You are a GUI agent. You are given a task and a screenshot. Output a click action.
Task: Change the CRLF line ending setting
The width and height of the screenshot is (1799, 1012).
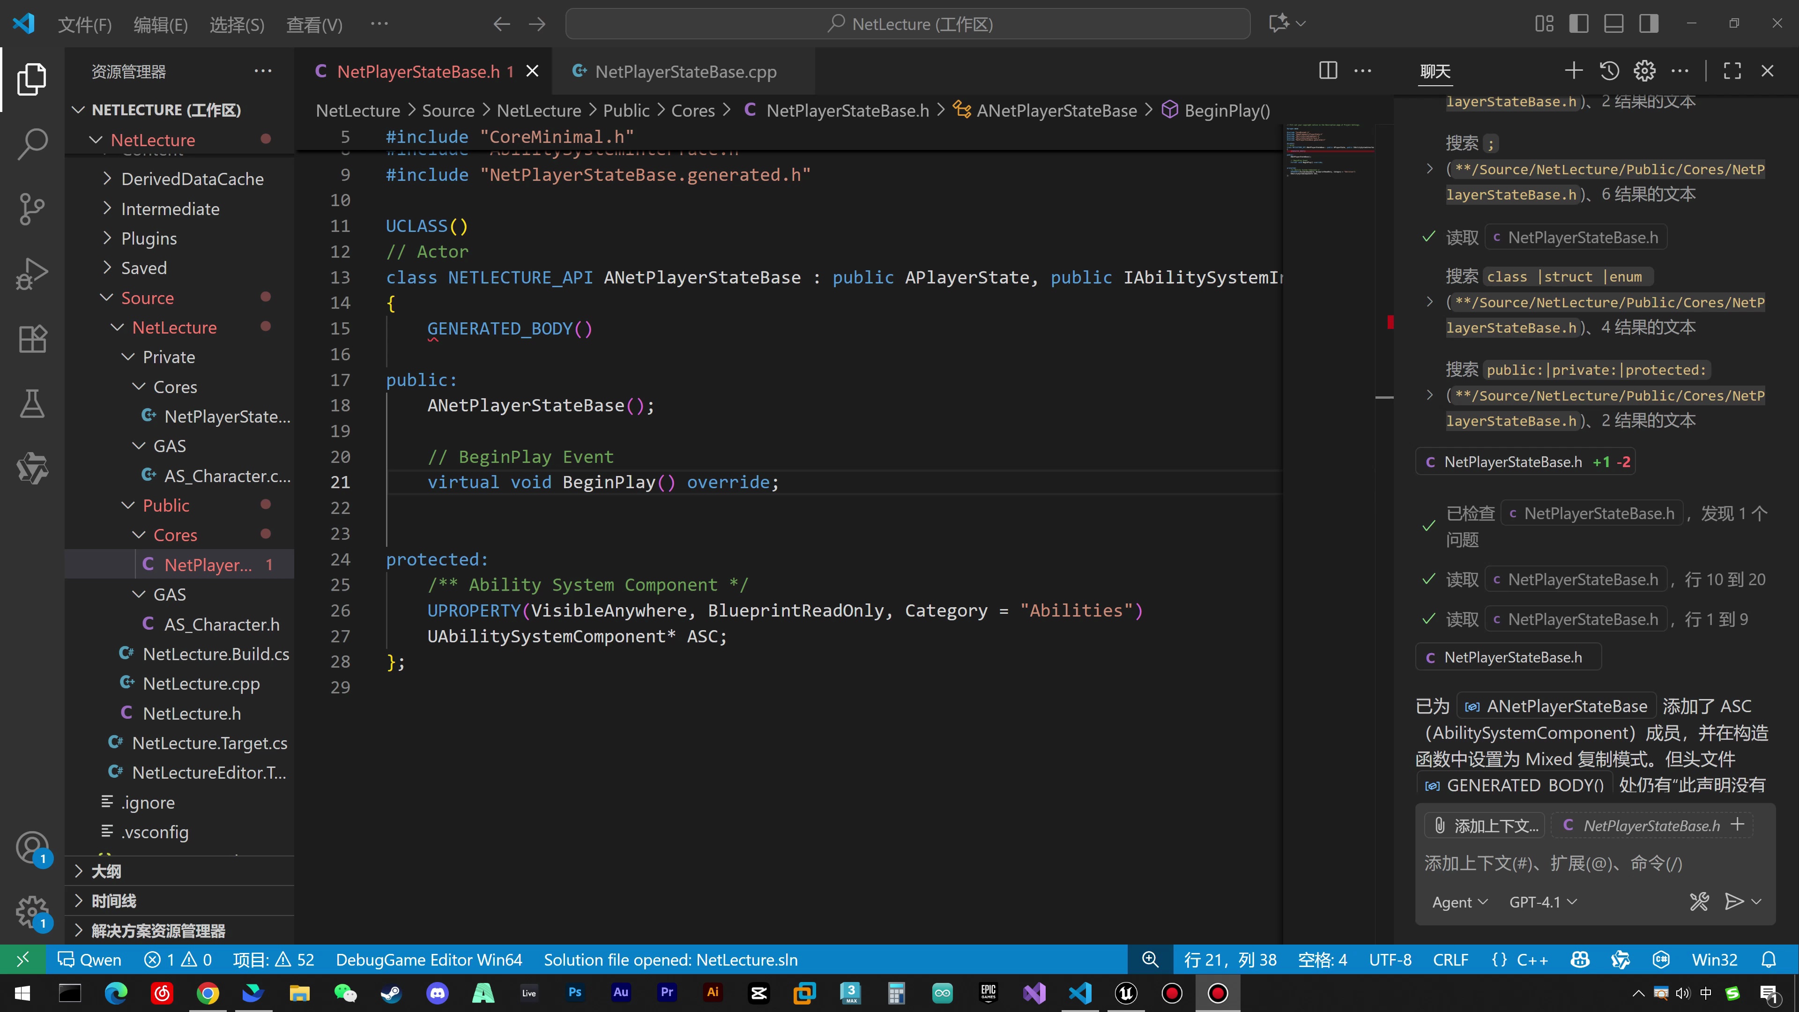(x=1450, y=960)
